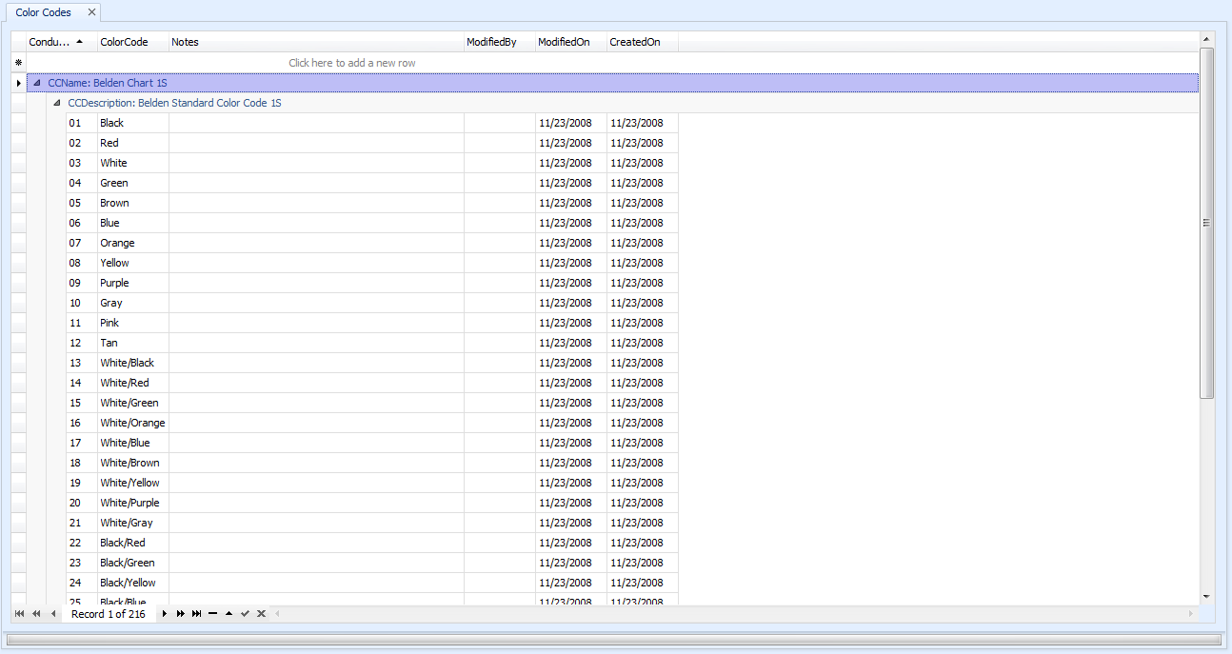Viewport: 1232px width, 654px height.
Task: Select the 'Tan' color code cell
Action: coord(132,343)
